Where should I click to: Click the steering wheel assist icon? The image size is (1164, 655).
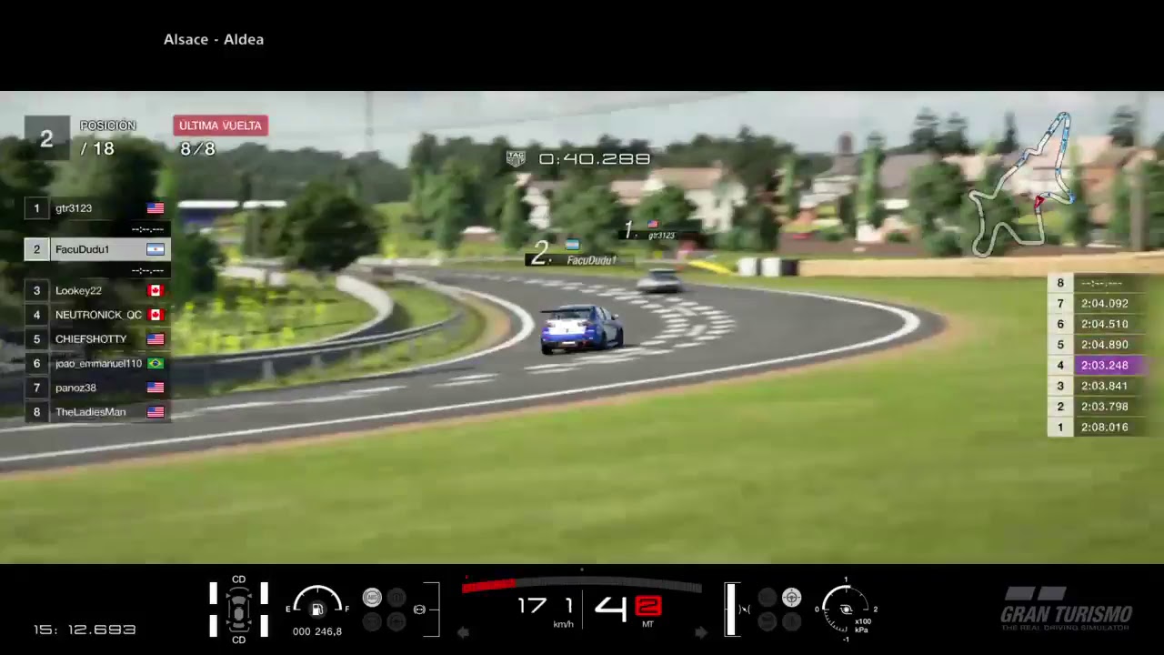click(x=791, y=598)
